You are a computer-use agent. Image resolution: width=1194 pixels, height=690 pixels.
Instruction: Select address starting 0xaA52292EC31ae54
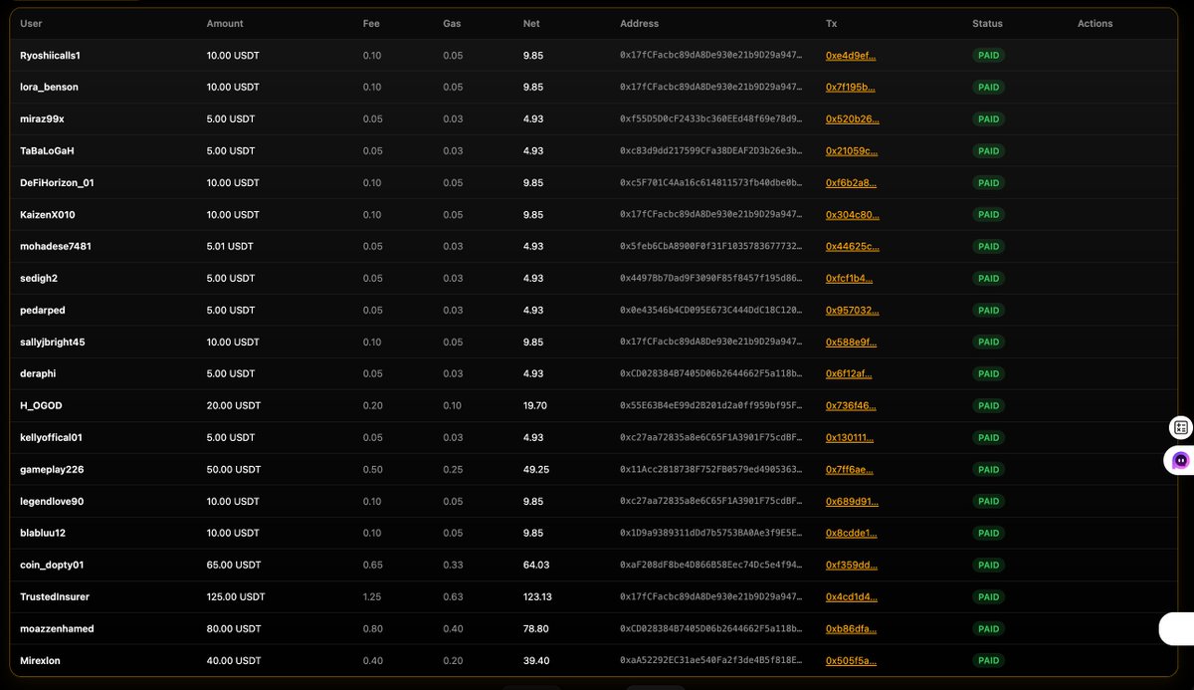711,661
